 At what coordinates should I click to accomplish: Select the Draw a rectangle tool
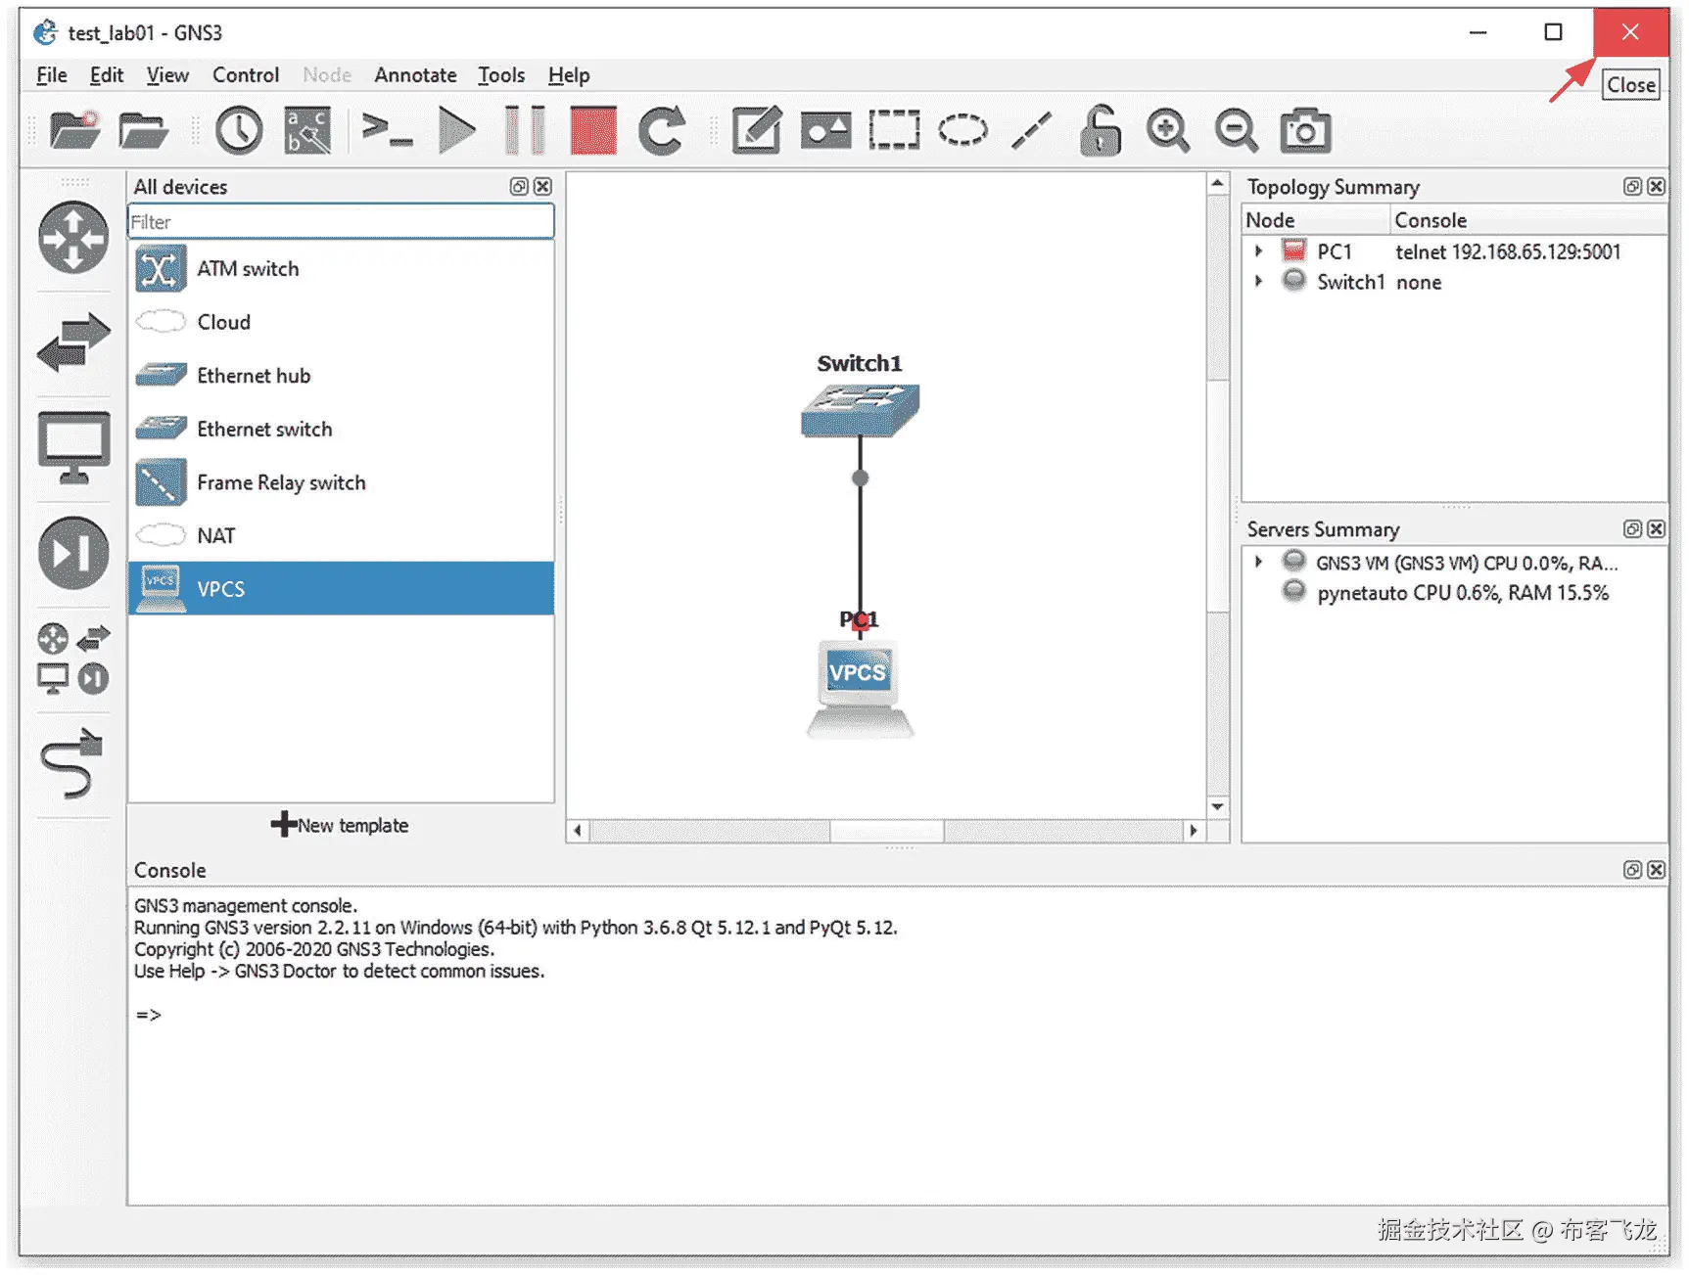pos(894,130)
